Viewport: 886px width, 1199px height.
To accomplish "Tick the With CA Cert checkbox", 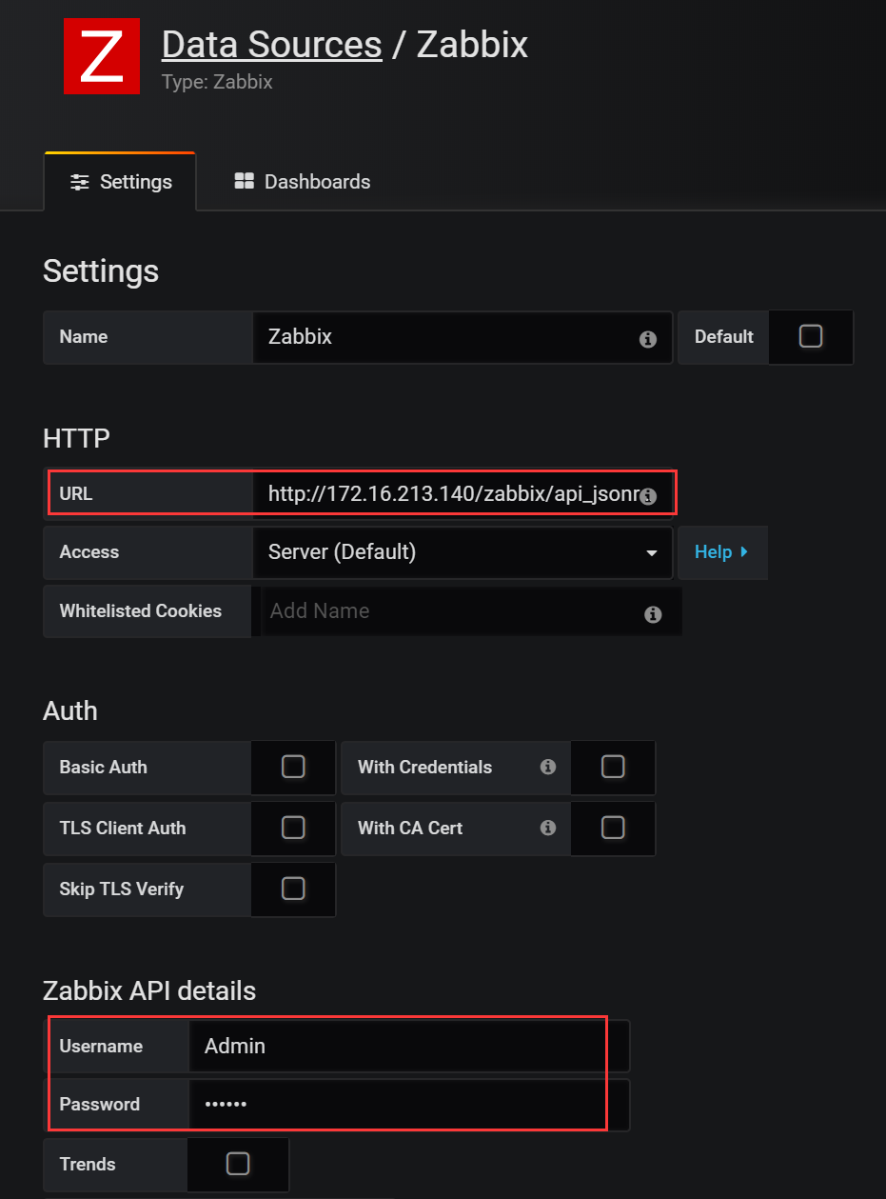I will [613, 828].
